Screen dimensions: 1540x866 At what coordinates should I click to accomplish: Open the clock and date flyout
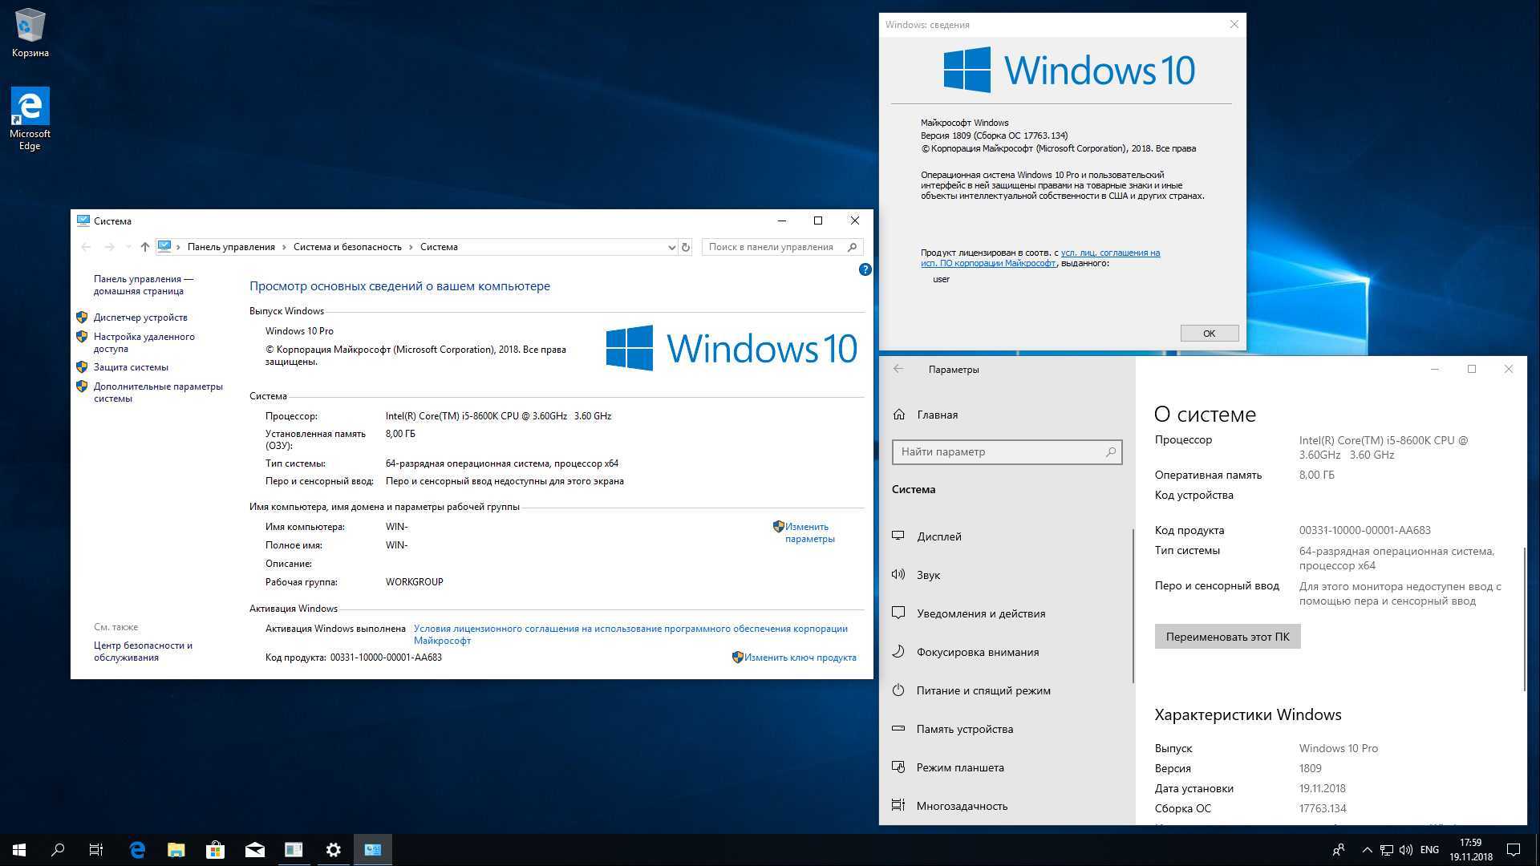click(x=1471, y=850)
